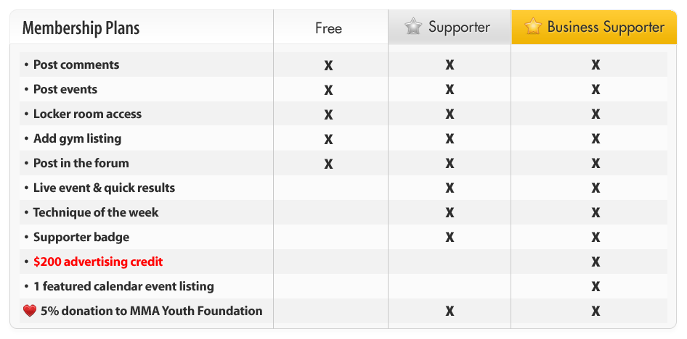Click 5% donation to MMA Youth Foundation text
Viewport: 687px width, 339px height.
coord(151,311)
